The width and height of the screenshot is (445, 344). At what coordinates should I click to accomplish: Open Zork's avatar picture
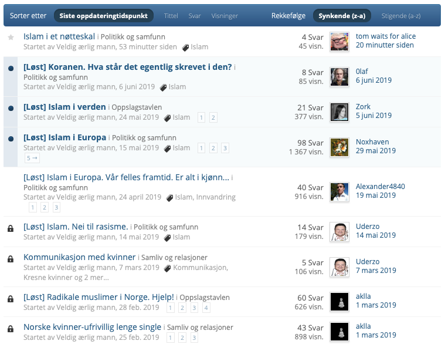click(339, 112)
